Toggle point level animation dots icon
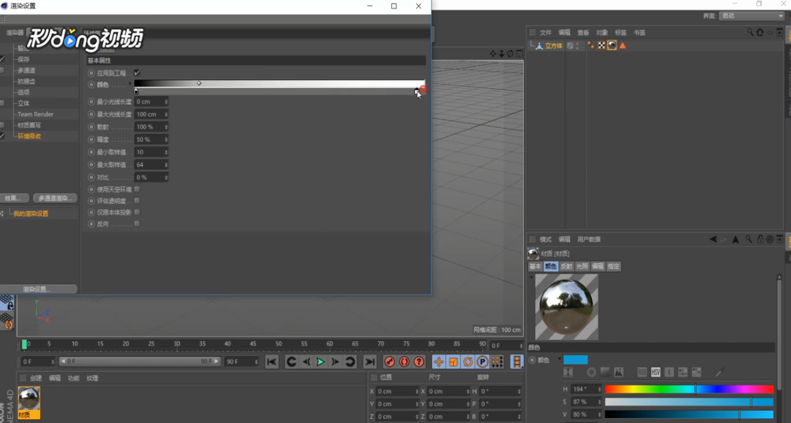This screenshot has width=791, height=423. (x=497, y=362)
